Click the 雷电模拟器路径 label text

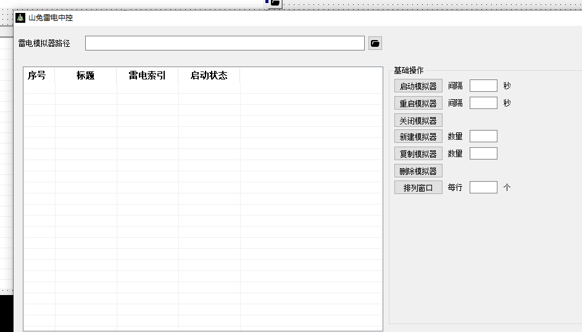click(x=44, y=43)
